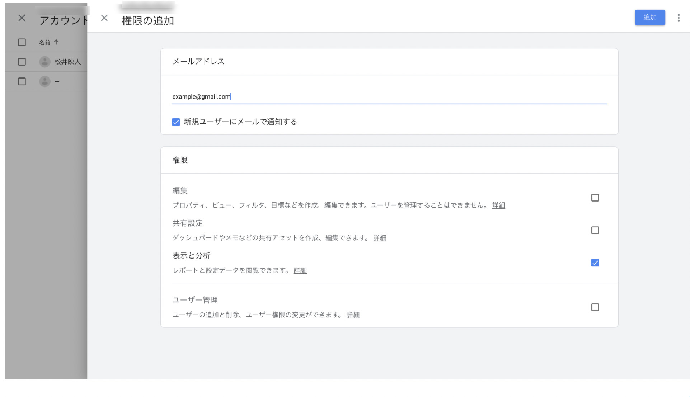The width and height of the screenshot is (690, 397).
Task: Open the three-dot overflow menu
Action: pyautogui.click(x=679, y=18)
